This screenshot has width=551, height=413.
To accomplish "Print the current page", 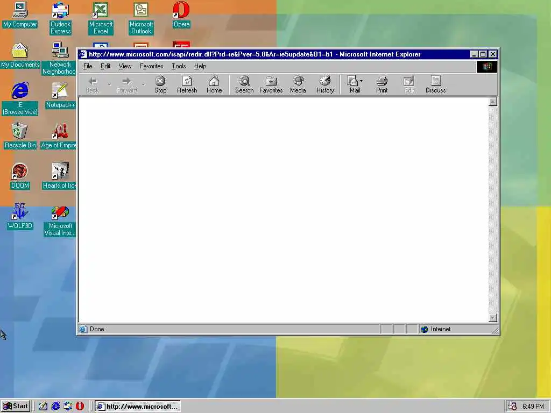I will click(382, 84).
